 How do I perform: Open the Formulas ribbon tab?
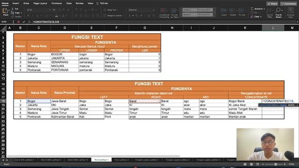[x=57, y=3]
